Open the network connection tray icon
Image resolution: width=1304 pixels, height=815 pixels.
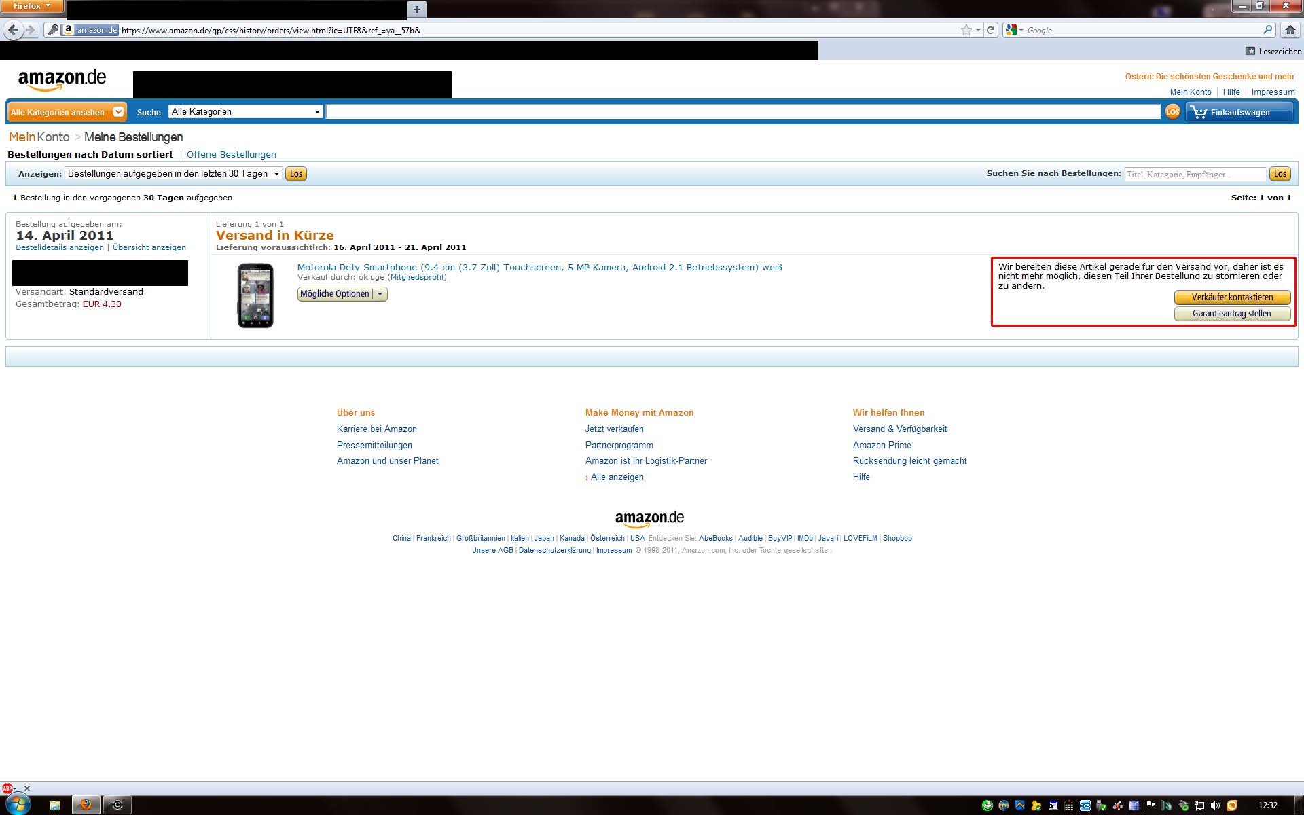click(1199, 805)
